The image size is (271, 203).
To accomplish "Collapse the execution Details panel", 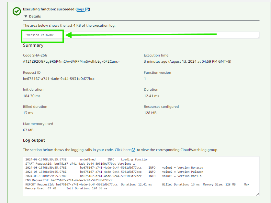I will (x=32, y=16).
